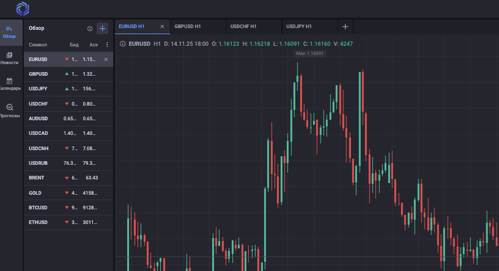Click the open price value 1.16123
This screenshot has height=271, width=499.
(x=229, y=44)
